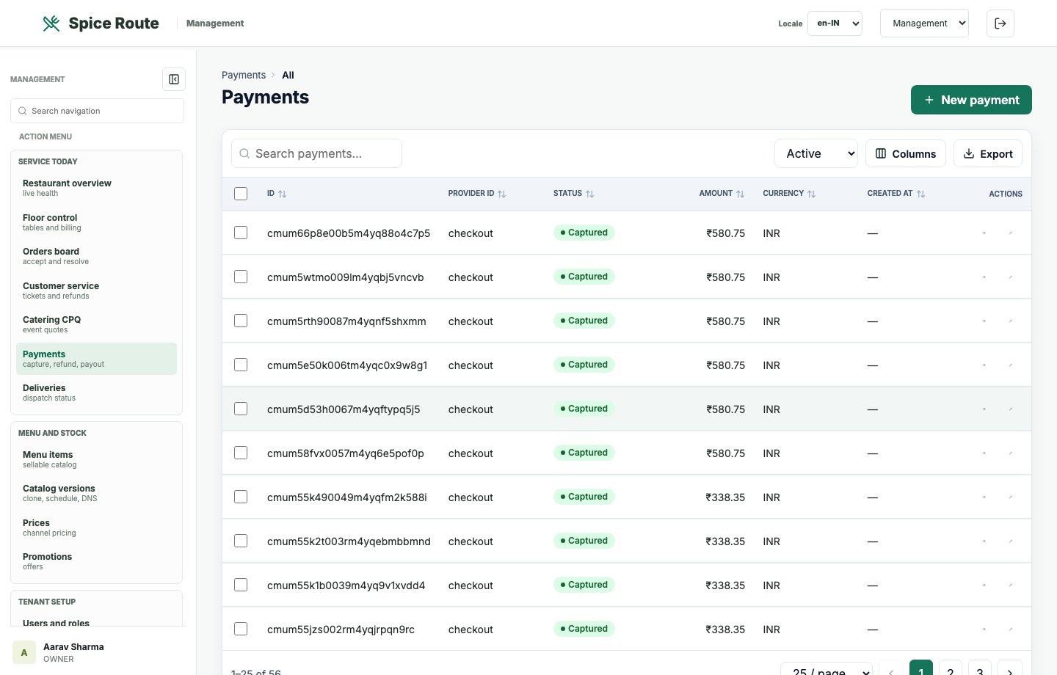Viewport: 1057px width, 675px height.
Task: Select the row checkbox for cmum66p8e00b5m4yq88o4c7p5
Action: (x=241, y=233)
